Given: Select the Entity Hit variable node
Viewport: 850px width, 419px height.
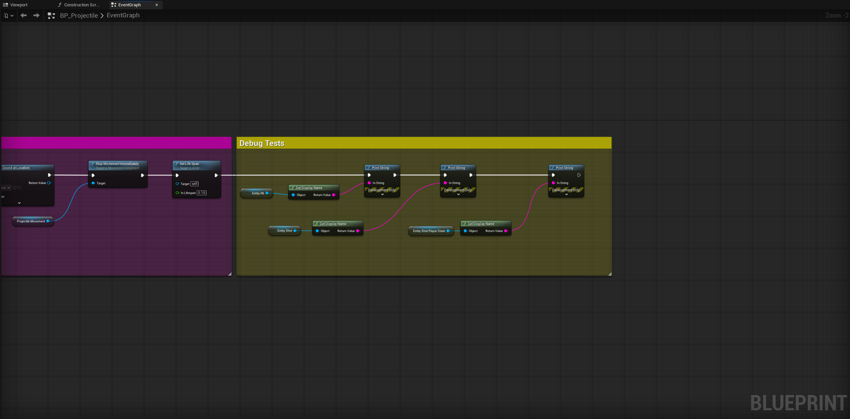Looking at the screenshot, I should [256, 193].
